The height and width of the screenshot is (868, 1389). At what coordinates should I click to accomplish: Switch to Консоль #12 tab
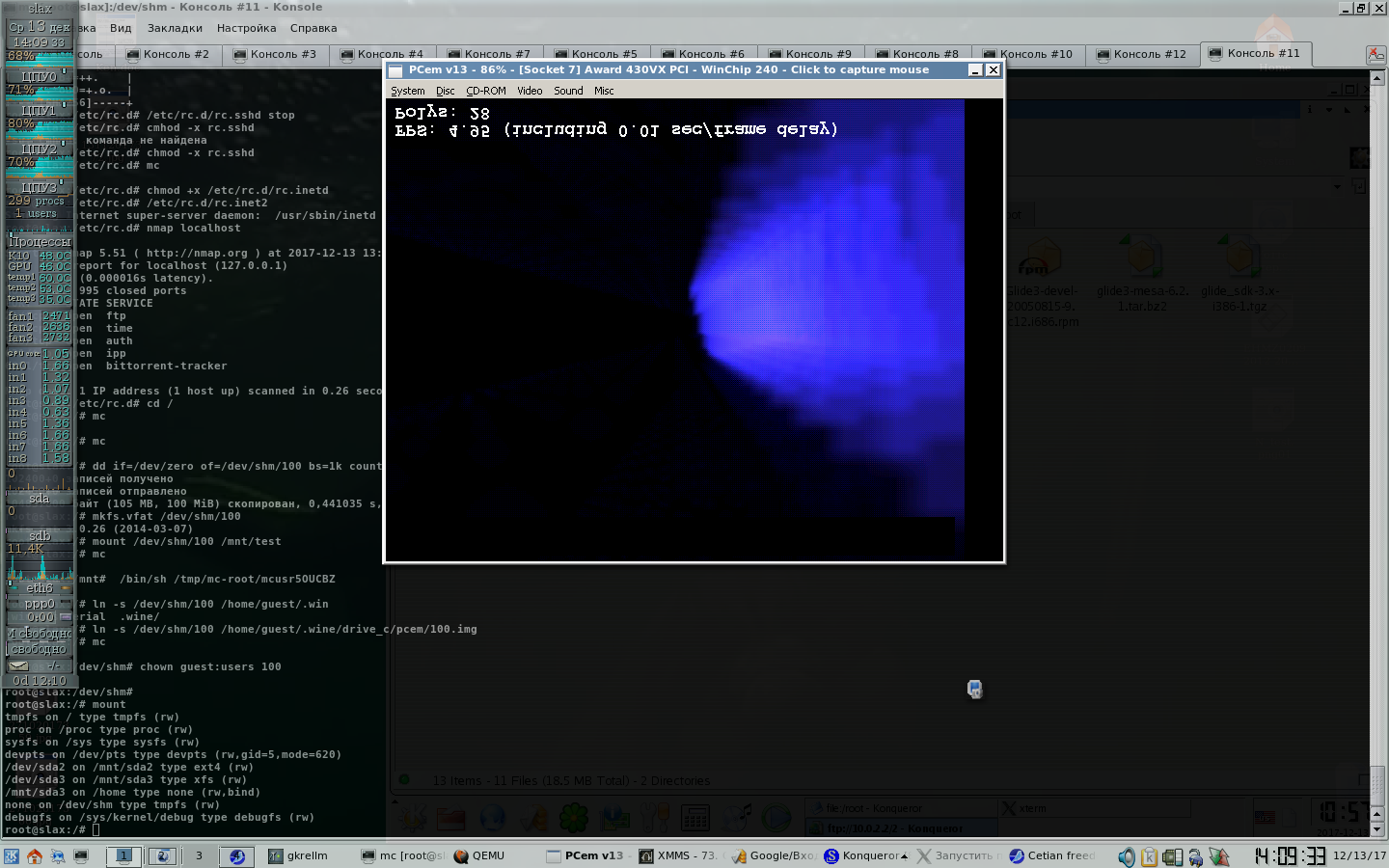coord(1141,55)
